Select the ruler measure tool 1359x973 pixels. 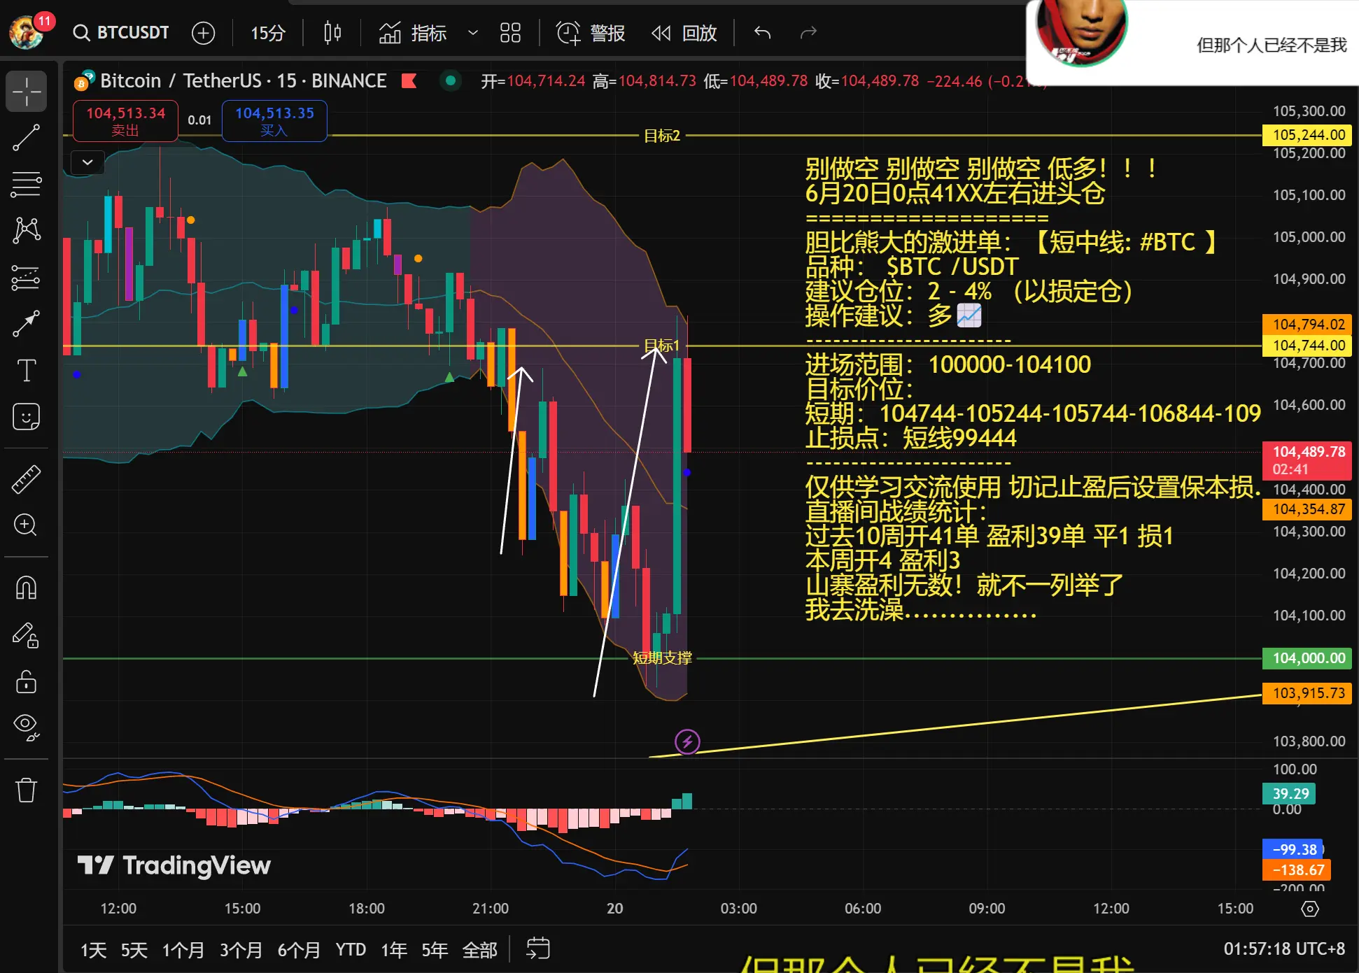coord(27,479)
